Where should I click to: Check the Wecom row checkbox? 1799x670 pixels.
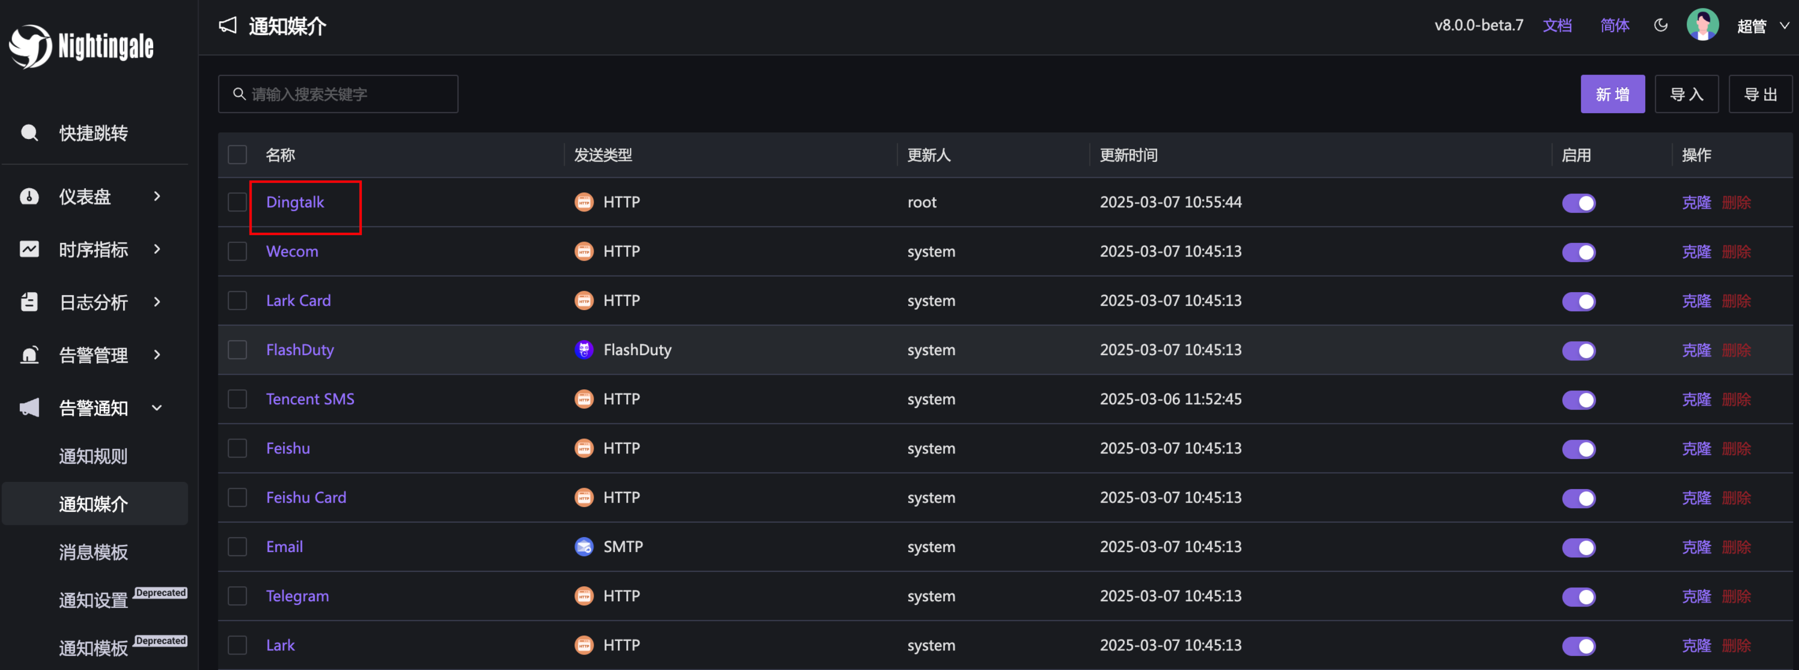click(x=238, y=251)
